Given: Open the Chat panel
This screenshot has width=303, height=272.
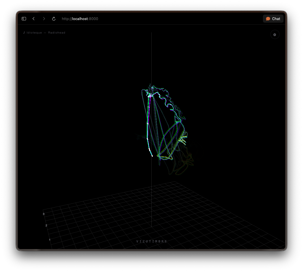Looking at the screenshot, I should (x=273, y=19).
